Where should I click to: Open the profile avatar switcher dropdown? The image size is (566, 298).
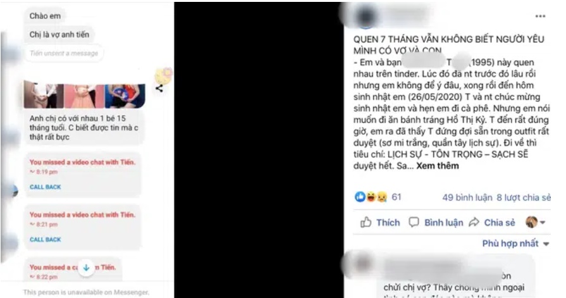(535, 222)
